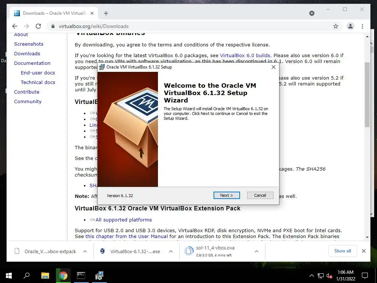Click All supported platforms extension pack link
Screen dimensions: 377x283
tap(124, 220)
